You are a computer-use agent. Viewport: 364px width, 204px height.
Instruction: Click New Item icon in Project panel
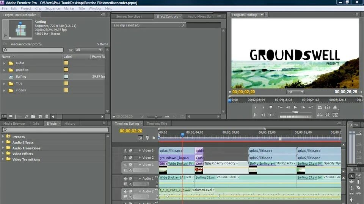click(x=40, y=117)
